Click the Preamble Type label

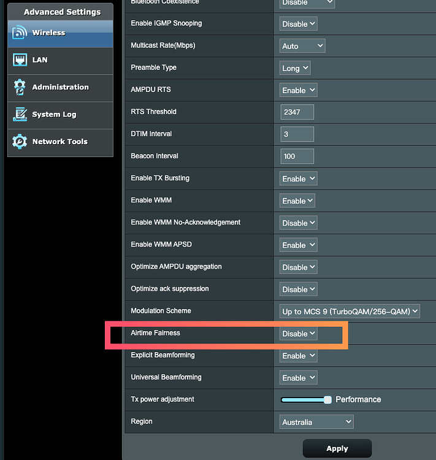(x=154, y=67)
